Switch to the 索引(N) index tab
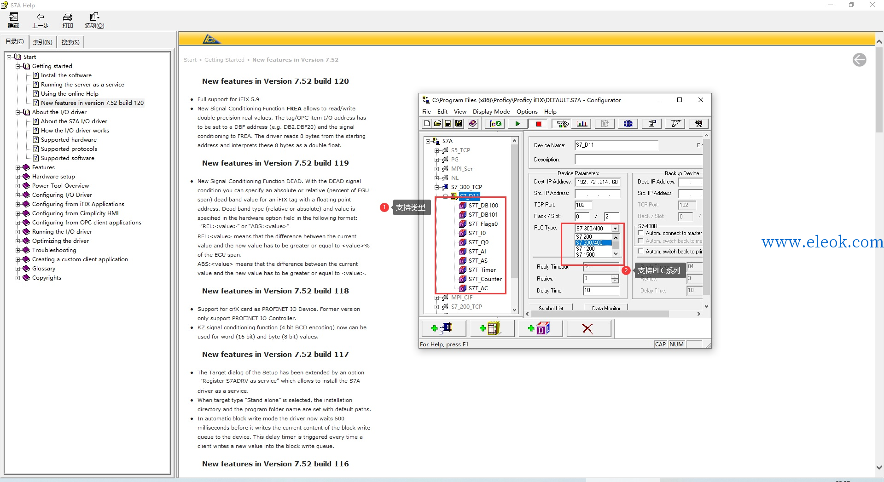 [x=43, y=42]
